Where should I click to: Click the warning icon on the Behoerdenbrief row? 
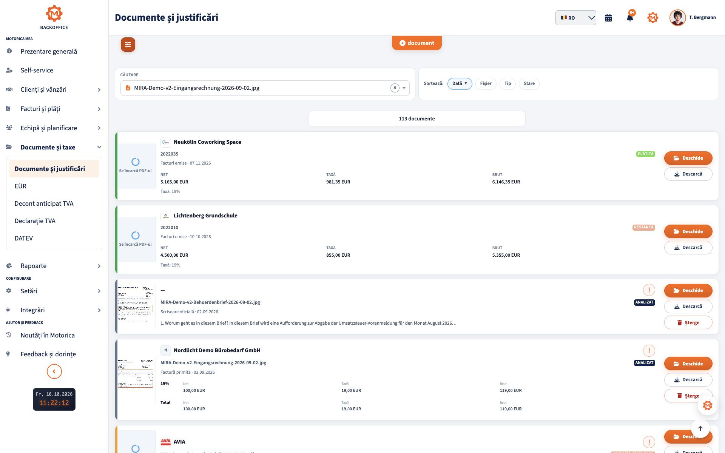point(649,290)
